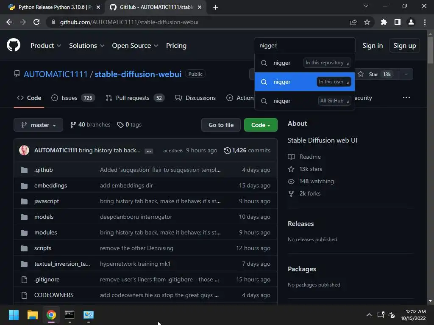Switch to the Issues tab

point(73,98)
